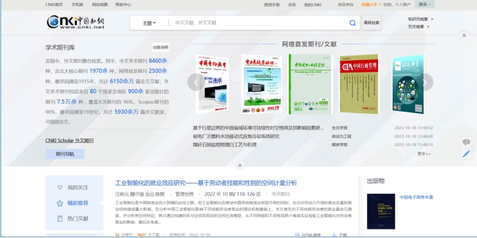Open article 工业智能化的就业效应研究
477x238 pixels.
pos(206,183)
